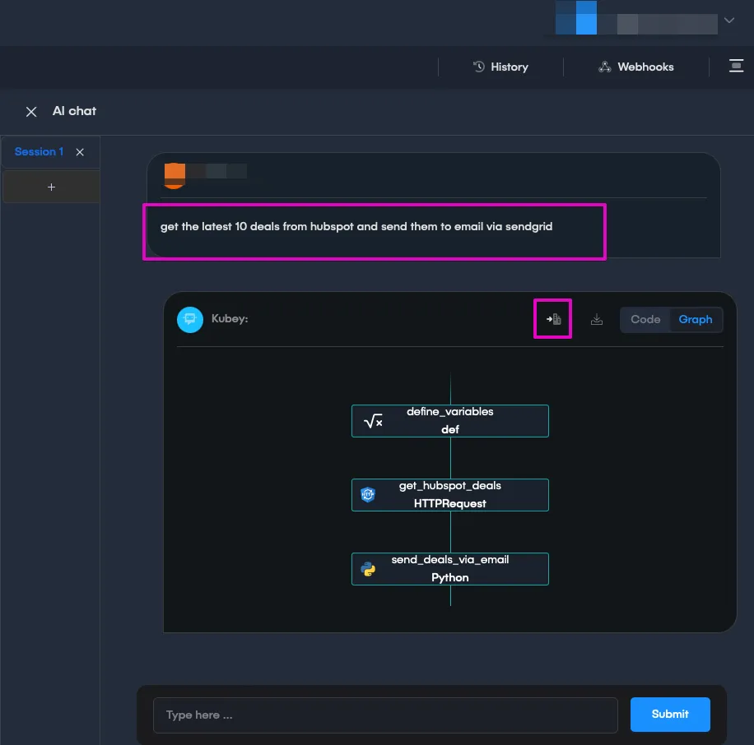
Task: Open the Webhooks panel
Action: (x=635, y=67)
